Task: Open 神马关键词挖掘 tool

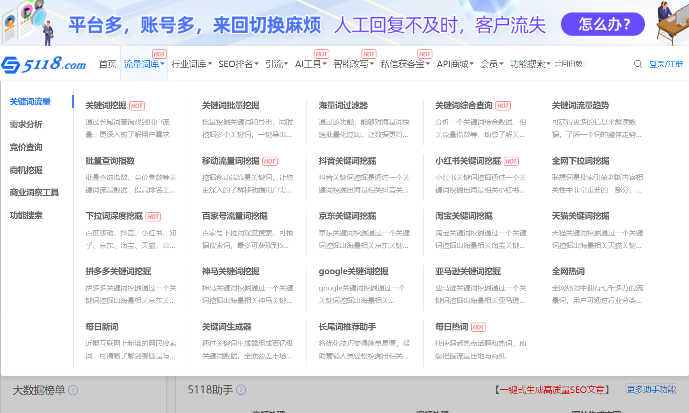Action: tap(230, 271)
